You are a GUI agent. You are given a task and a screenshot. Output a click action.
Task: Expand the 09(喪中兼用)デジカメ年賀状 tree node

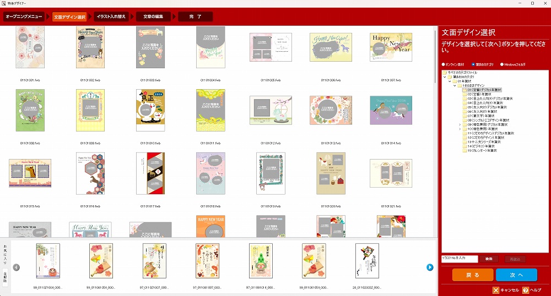[460, 124]
